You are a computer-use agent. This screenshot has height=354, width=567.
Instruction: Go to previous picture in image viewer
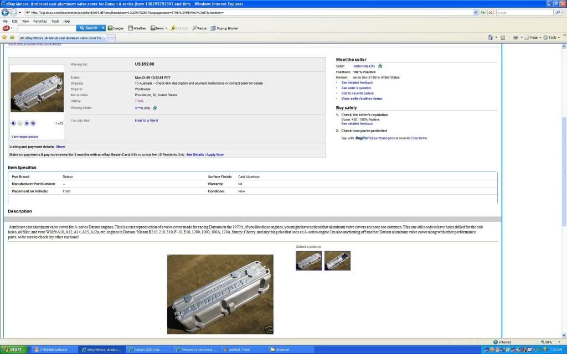coord(13,123)
